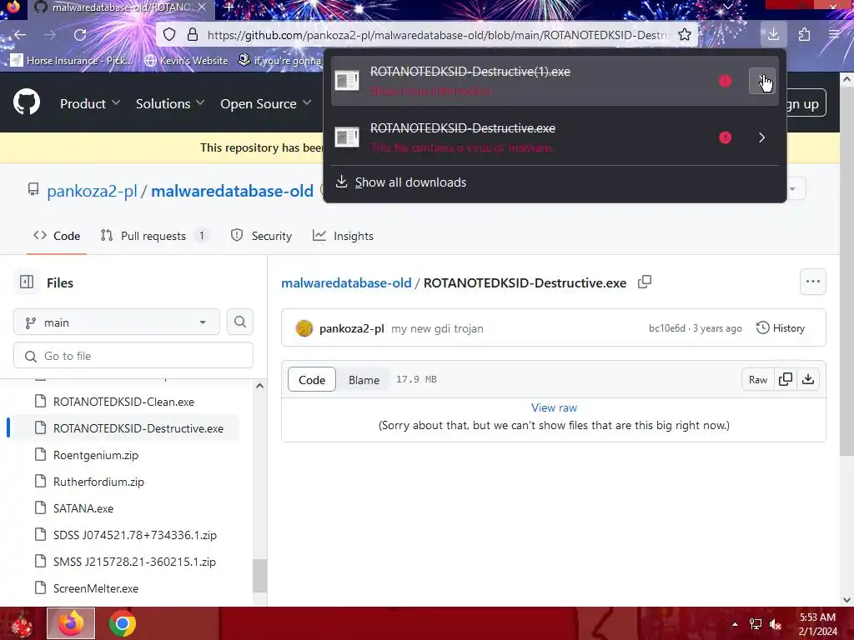Copy the file path icon
Image resolution: width=854 pixels, height=640 pixels.
(645, 282)
